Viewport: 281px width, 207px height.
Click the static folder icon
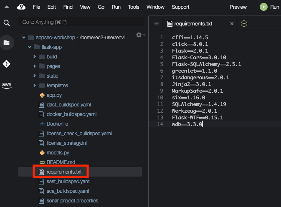[x=42, y=76]
